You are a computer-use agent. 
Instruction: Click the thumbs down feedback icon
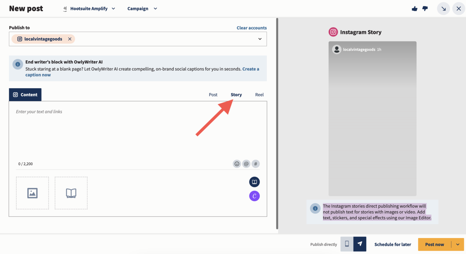(x=425, y=9)
